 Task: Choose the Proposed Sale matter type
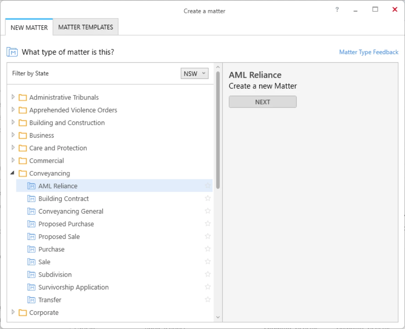pyautogui.click(x=115, y=236)
